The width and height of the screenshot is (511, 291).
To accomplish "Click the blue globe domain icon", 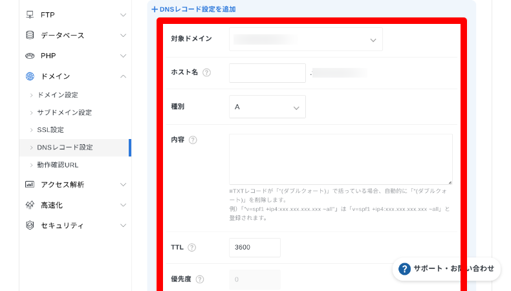I will point(30,76).
